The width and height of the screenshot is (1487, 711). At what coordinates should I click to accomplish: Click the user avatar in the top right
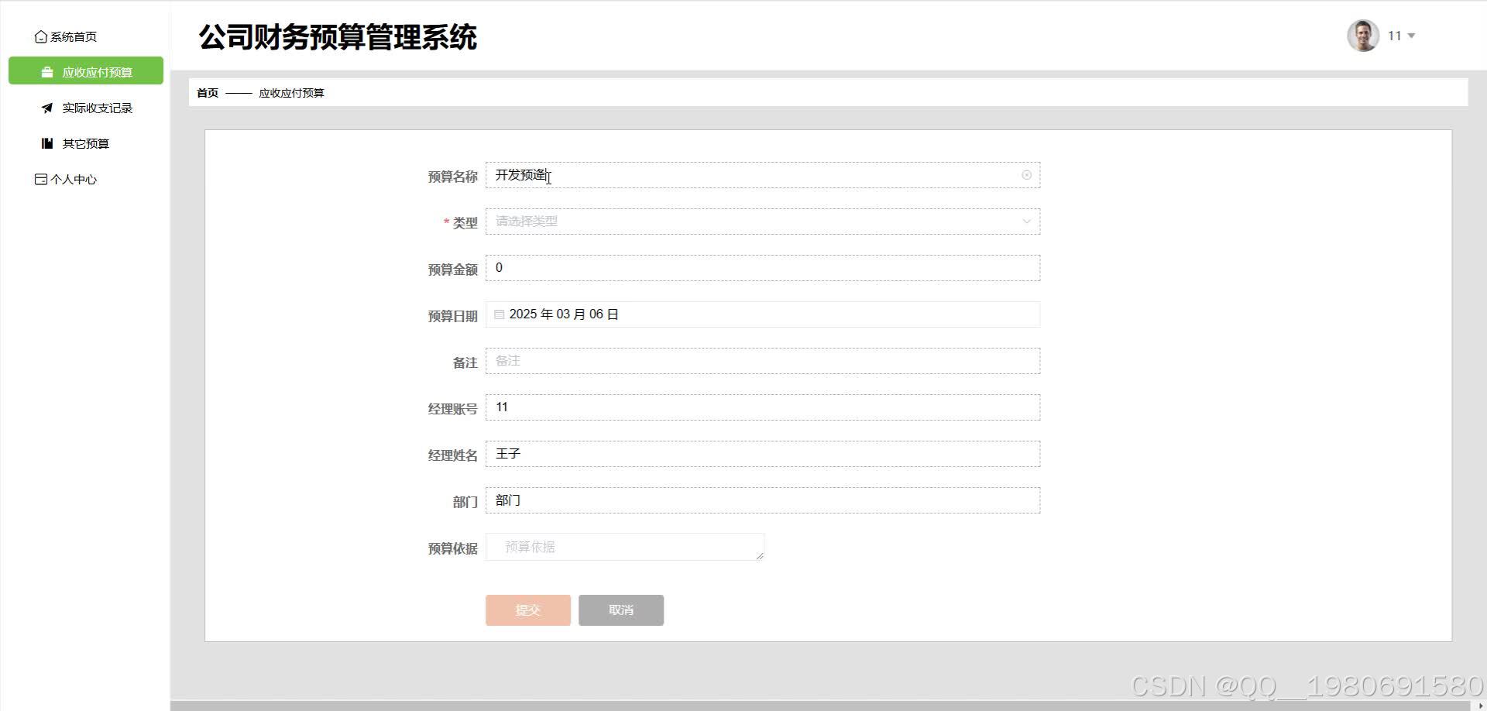tap(1362, 35)
